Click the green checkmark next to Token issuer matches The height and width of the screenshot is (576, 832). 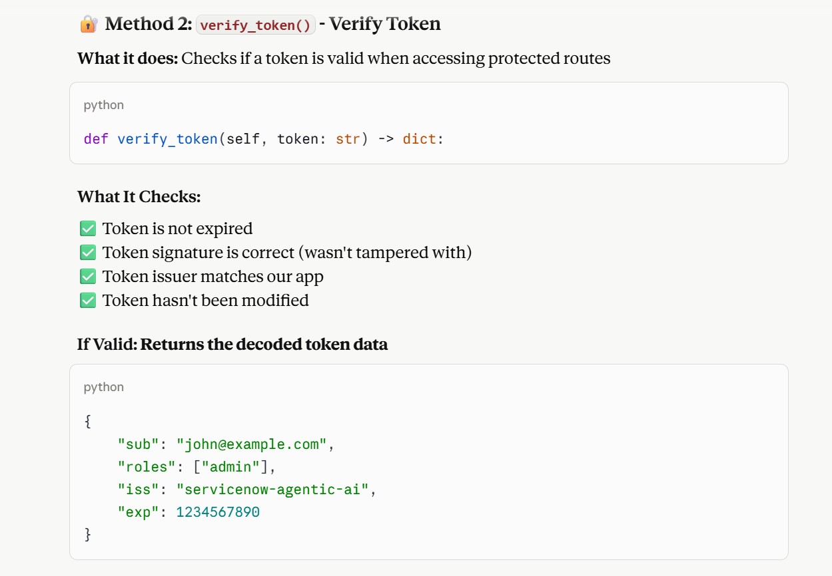tap(88, 277)
